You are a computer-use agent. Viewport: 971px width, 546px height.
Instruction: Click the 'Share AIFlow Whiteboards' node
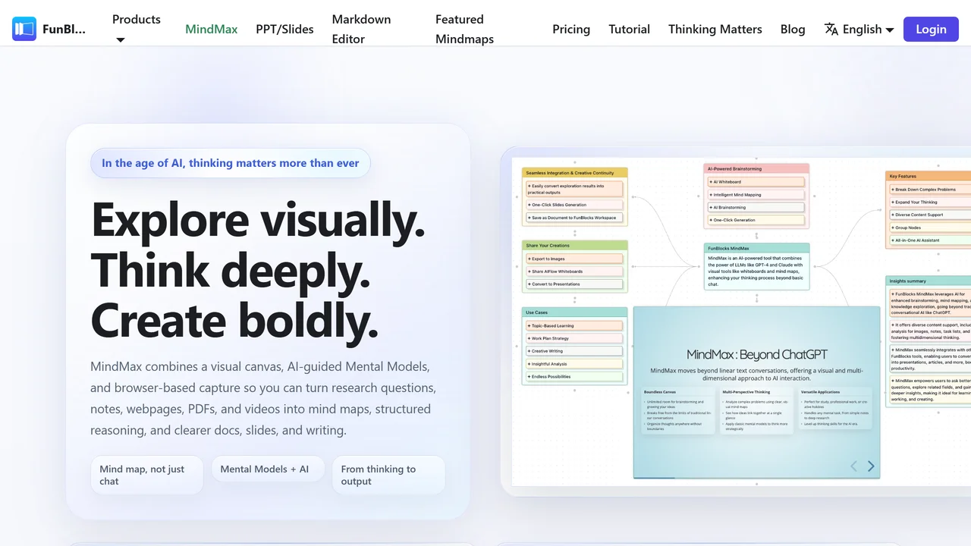[575, 271]
